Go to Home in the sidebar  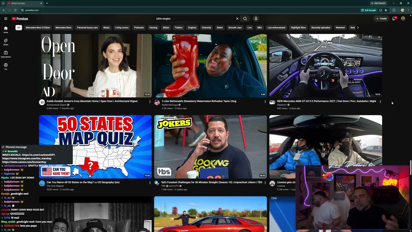(x=5, y=30)
